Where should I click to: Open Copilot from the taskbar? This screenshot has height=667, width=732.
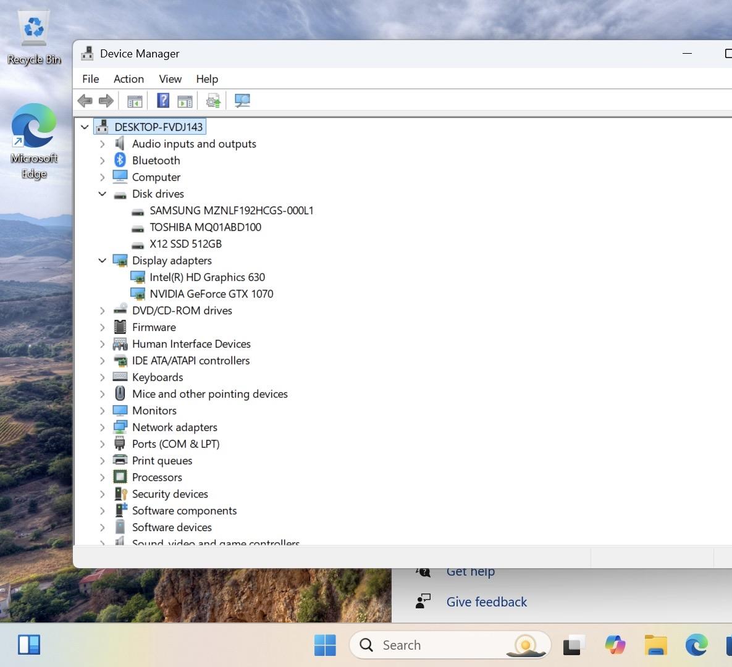(x=615, y=645)
